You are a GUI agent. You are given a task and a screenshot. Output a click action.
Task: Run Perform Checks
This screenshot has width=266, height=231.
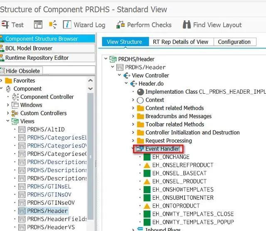click(x=144, y=25)
